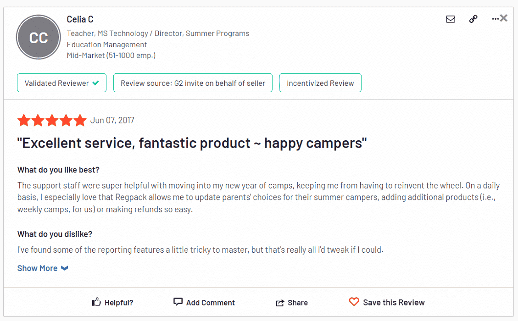518x321 pixels.
Task: Close the review popup with X
Action: coord(504,18)
